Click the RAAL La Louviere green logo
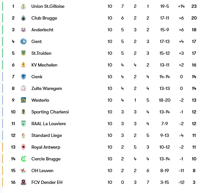The height and width of the screenshot is (193, 201). (x=23, y=124)
